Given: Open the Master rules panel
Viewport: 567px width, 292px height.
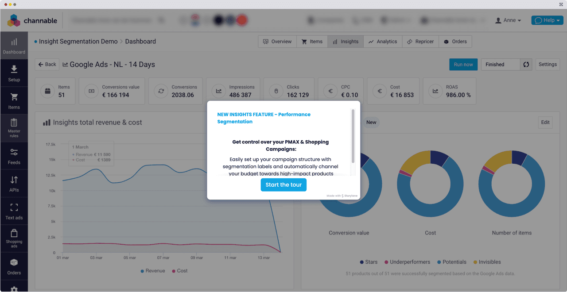Looking at the screenshot, I should (x=14, y=127).
